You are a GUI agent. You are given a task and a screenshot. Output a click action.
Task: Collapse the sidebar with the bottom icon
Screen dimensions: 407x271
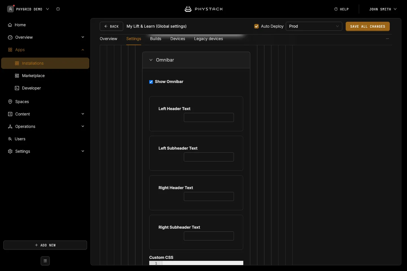(45, 261)
